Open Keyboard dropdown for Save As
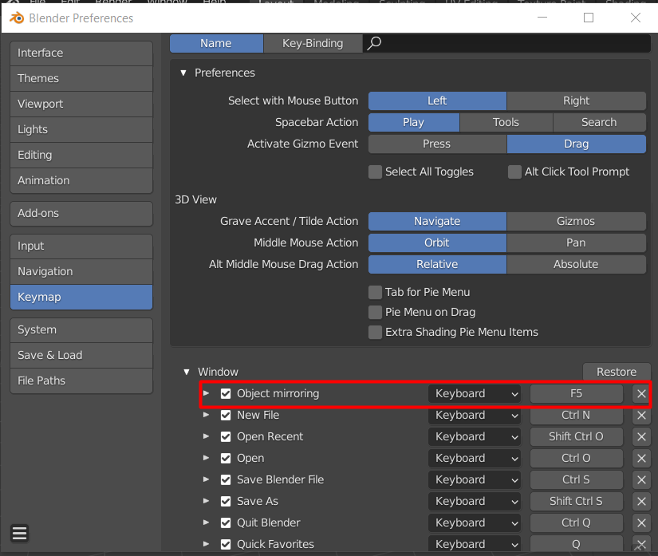 475,501
